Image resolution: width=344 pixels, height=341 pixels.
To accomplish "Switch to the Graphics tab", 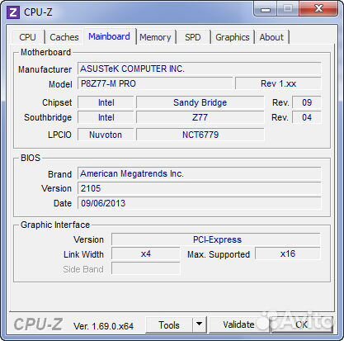I will coord(233,37).
